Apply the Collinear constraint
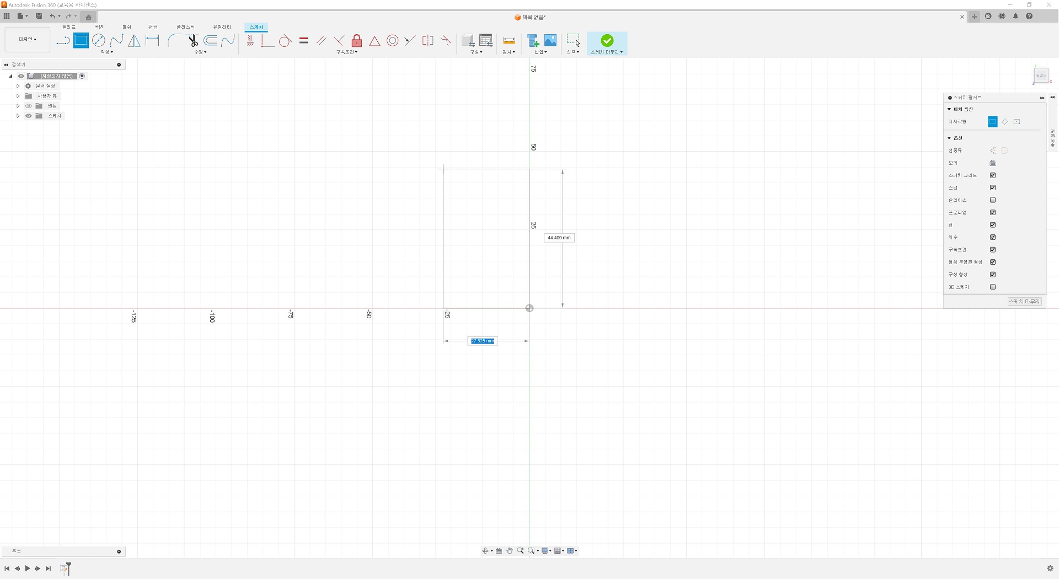The width and height of the screenshot is (1059, 579). 410,41
